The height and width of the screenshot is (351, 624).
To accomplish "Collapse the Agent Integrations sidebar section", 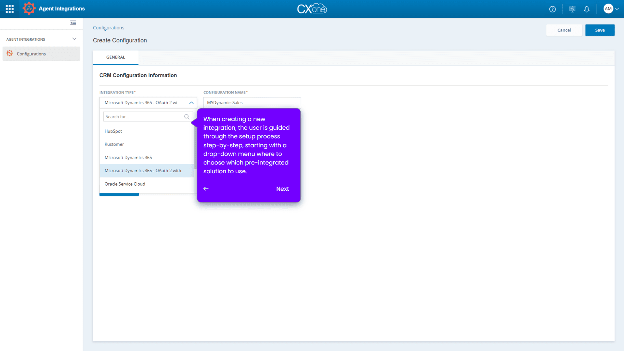I will (x=74, y=39).
